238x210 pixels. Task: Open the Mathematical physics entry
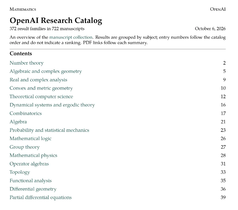(33, 155)
